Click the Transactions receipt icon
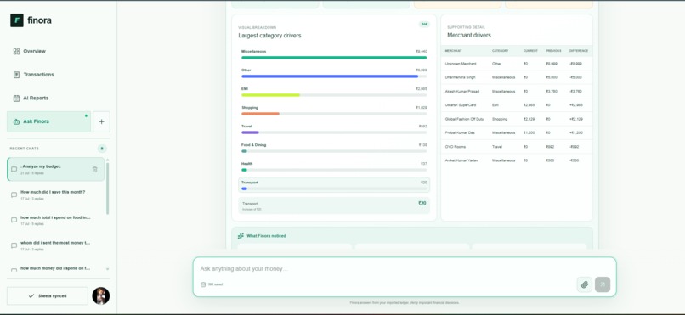Image resolution: width=685 pixels, height=315 pixels. pyautogui.click(x=17, y=75)
